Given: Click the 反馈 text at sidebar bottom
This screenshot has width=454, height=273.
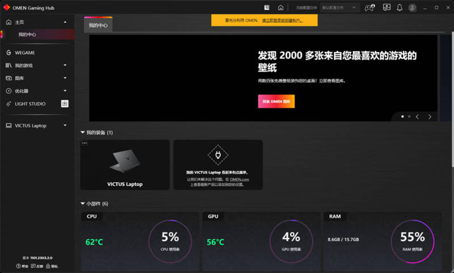Looking at the screenshot, I should pyautogui.click(x=40, y=266).
